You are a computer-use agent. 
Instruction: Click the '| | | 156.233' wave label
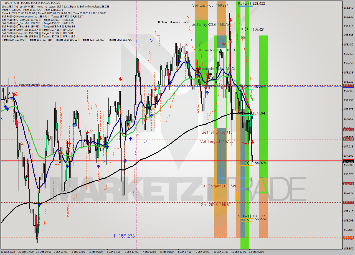click(x=123, y=236)
